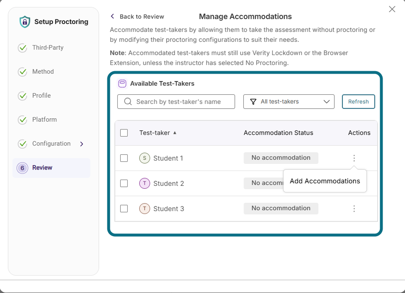This screenshot has width=405, height=293.
Task: Click Student 2's No accommodation status badge
Action: click(264, 183)
